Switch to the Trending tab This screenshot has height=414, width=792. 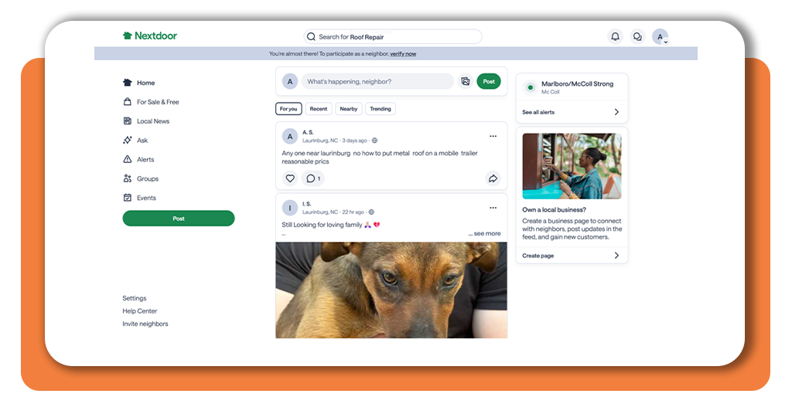(381, 109)
